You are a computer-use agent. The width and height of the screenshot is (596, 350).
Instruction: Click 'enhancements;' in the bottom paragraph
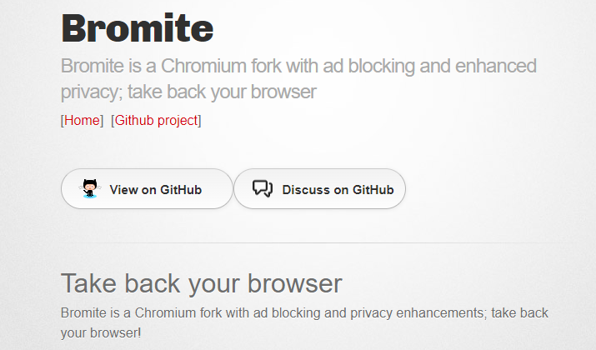pyautogui.click(x=441, y=313)
